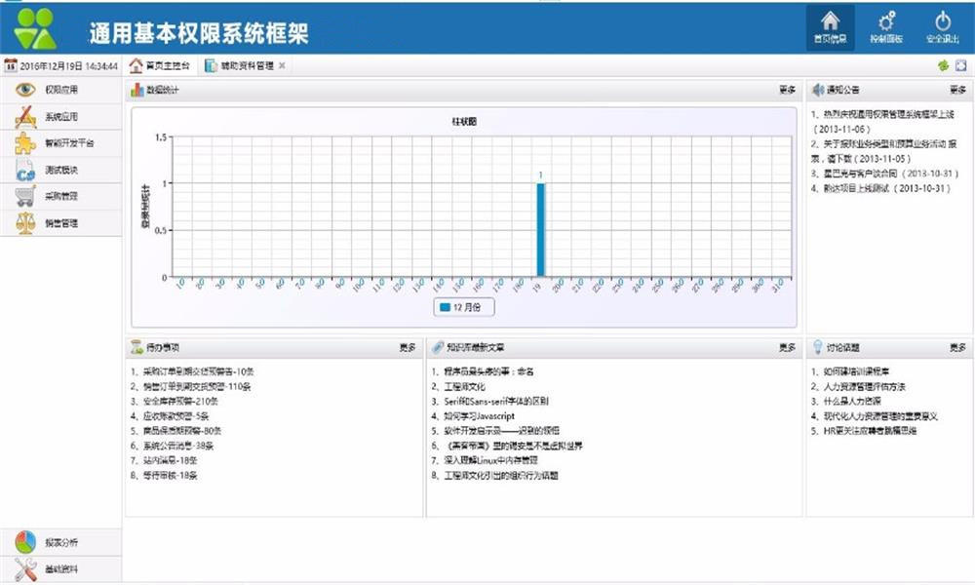The width and height of the screenshot is (975, 585).
Task: Open knowledge article 8 in the list
Action: point(494,476)
